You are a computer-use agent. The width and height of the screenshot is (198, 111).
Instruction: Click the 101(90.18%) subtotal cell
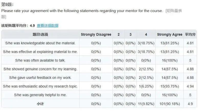[170, 104]
